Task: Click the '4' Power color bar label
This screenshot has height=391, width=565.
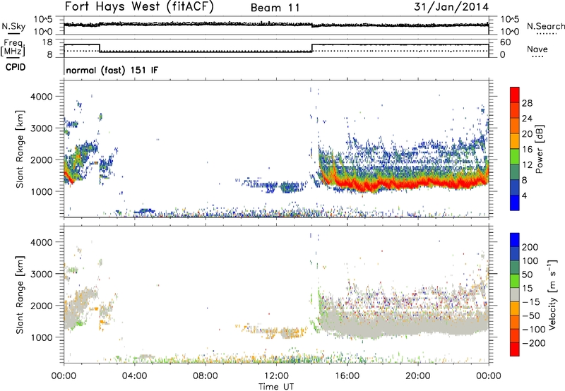Action: (x=524, y=195)
